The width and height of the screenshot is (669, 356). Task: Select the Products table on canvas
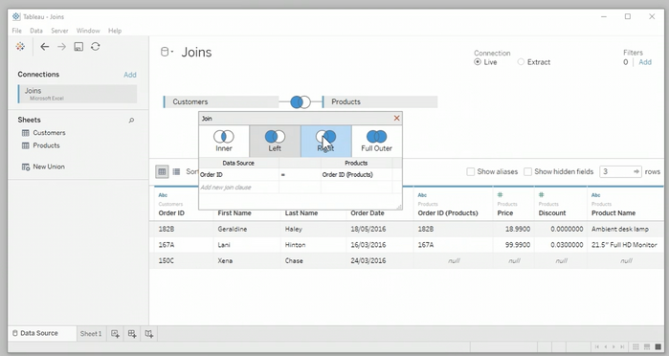380,102
